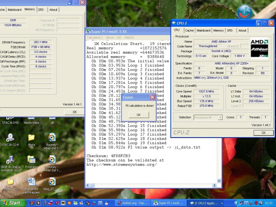Click the memory size 1024 MBytes
Image resolution: width=276 pixels, height=207 pixels.
click(13, 25)
